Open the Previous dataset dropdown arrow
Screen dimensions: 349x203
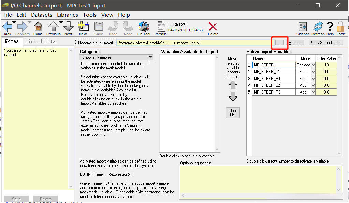[x=61, y=22]
